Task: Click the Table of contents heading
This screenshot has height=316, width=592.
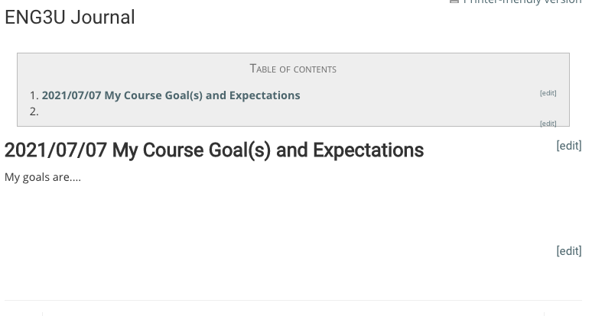Action: tap(293, 69)
